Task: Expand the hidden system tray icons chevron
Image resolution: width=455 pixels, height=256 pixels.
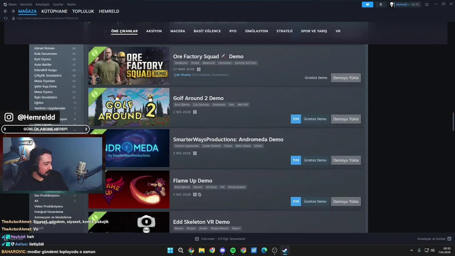Action: point(412,250)
